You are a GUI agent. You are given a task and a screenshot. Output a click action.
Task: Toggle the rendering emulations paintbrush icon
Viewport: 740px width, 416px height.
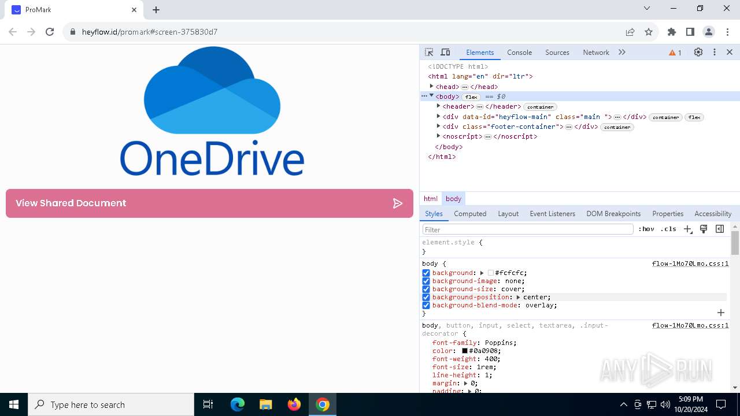tap(704, 229)
